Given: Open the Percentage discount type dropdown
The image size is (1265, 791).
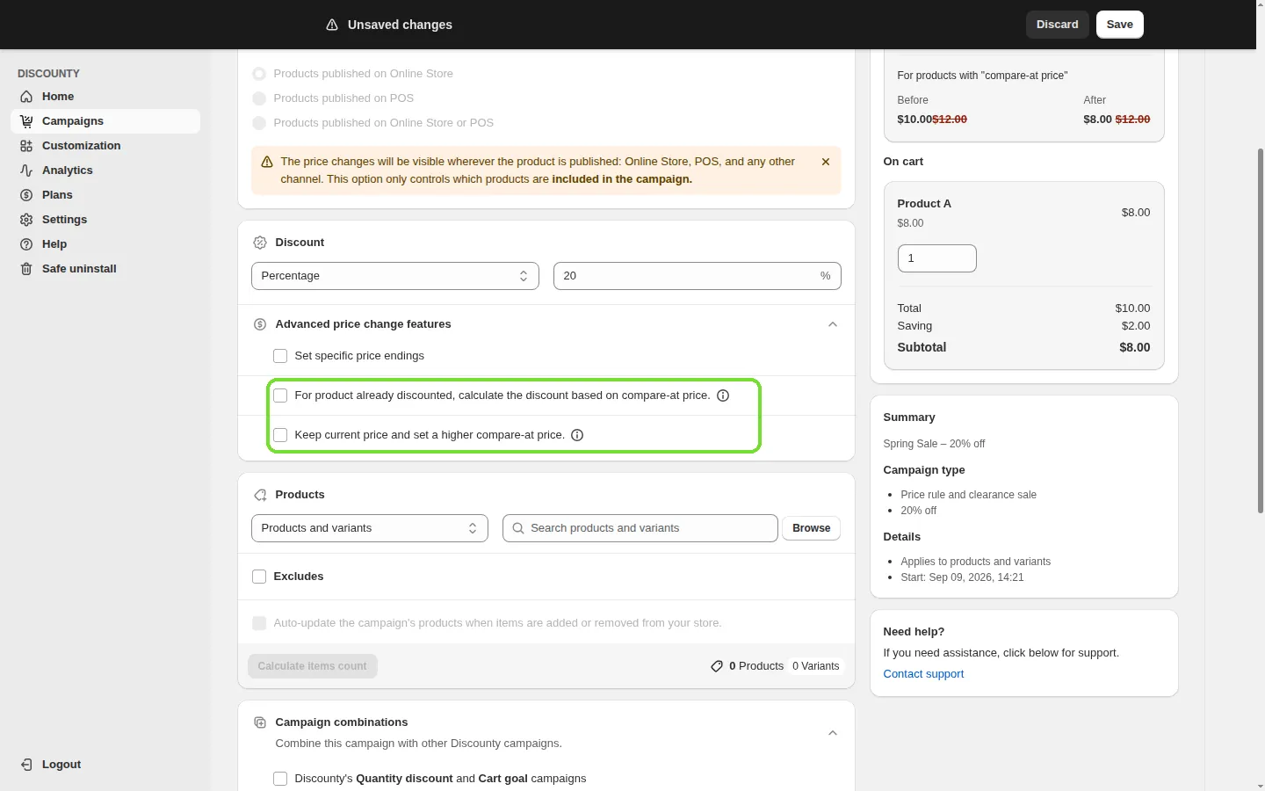Looking at the screenshot, I should 395,276.
